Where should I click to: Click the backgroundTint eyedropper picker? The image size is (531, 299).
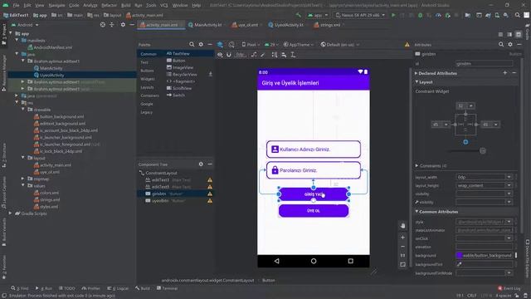click(x=459, y=264)
